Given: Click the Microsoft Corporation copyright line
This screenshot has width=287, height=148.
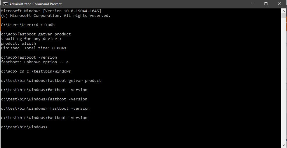Looking at the screenshot, I should coord(56,16).
